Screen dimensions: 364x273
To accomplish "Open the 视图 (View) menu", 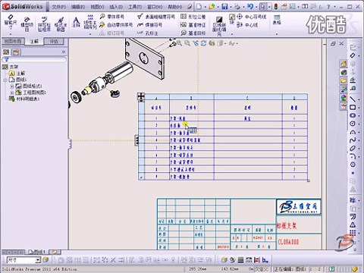I will coord(97,7).
